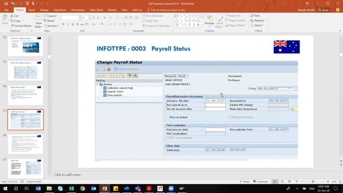Open the File tab
This screenshot has width=343, height=193.
click(x=6, y=10)
